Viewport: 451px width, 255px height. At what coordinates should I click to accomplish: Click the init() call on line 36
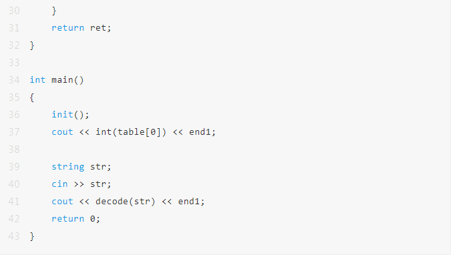70,115
